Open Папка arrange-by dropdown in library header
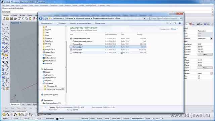This screenshot has height=121, width=215. tap(174, 29)
